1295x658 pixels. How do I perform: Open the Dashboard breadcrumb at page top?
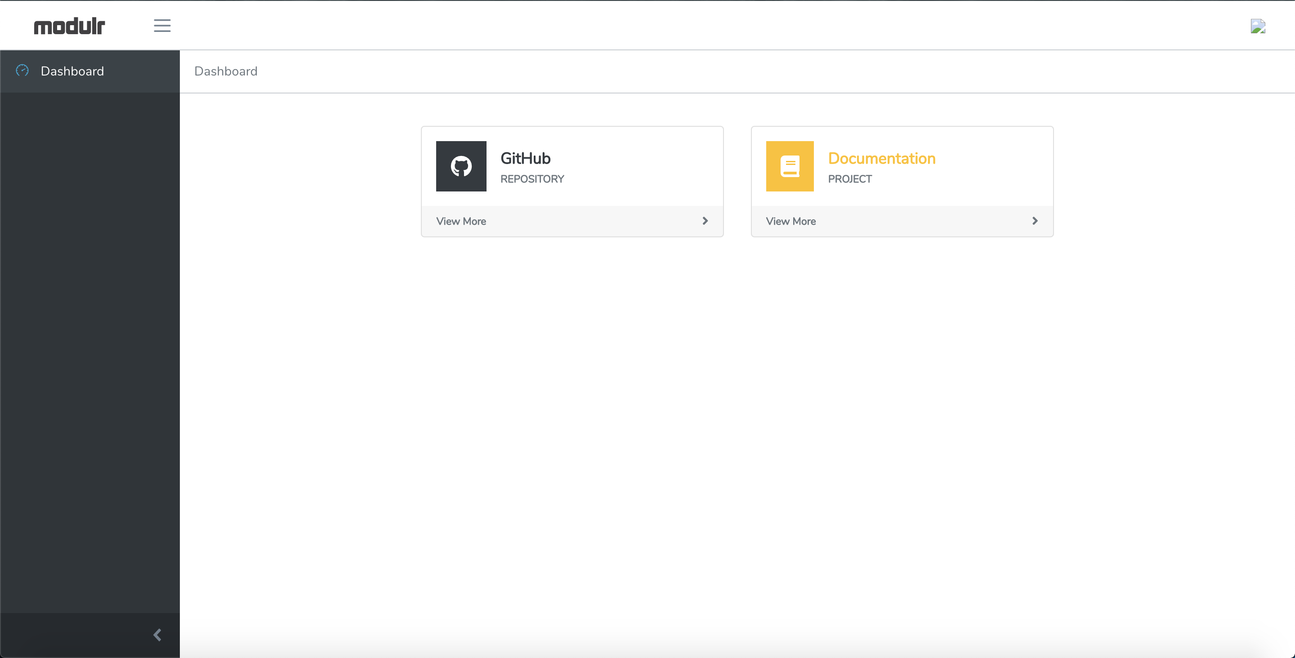[x=226, y=71]
